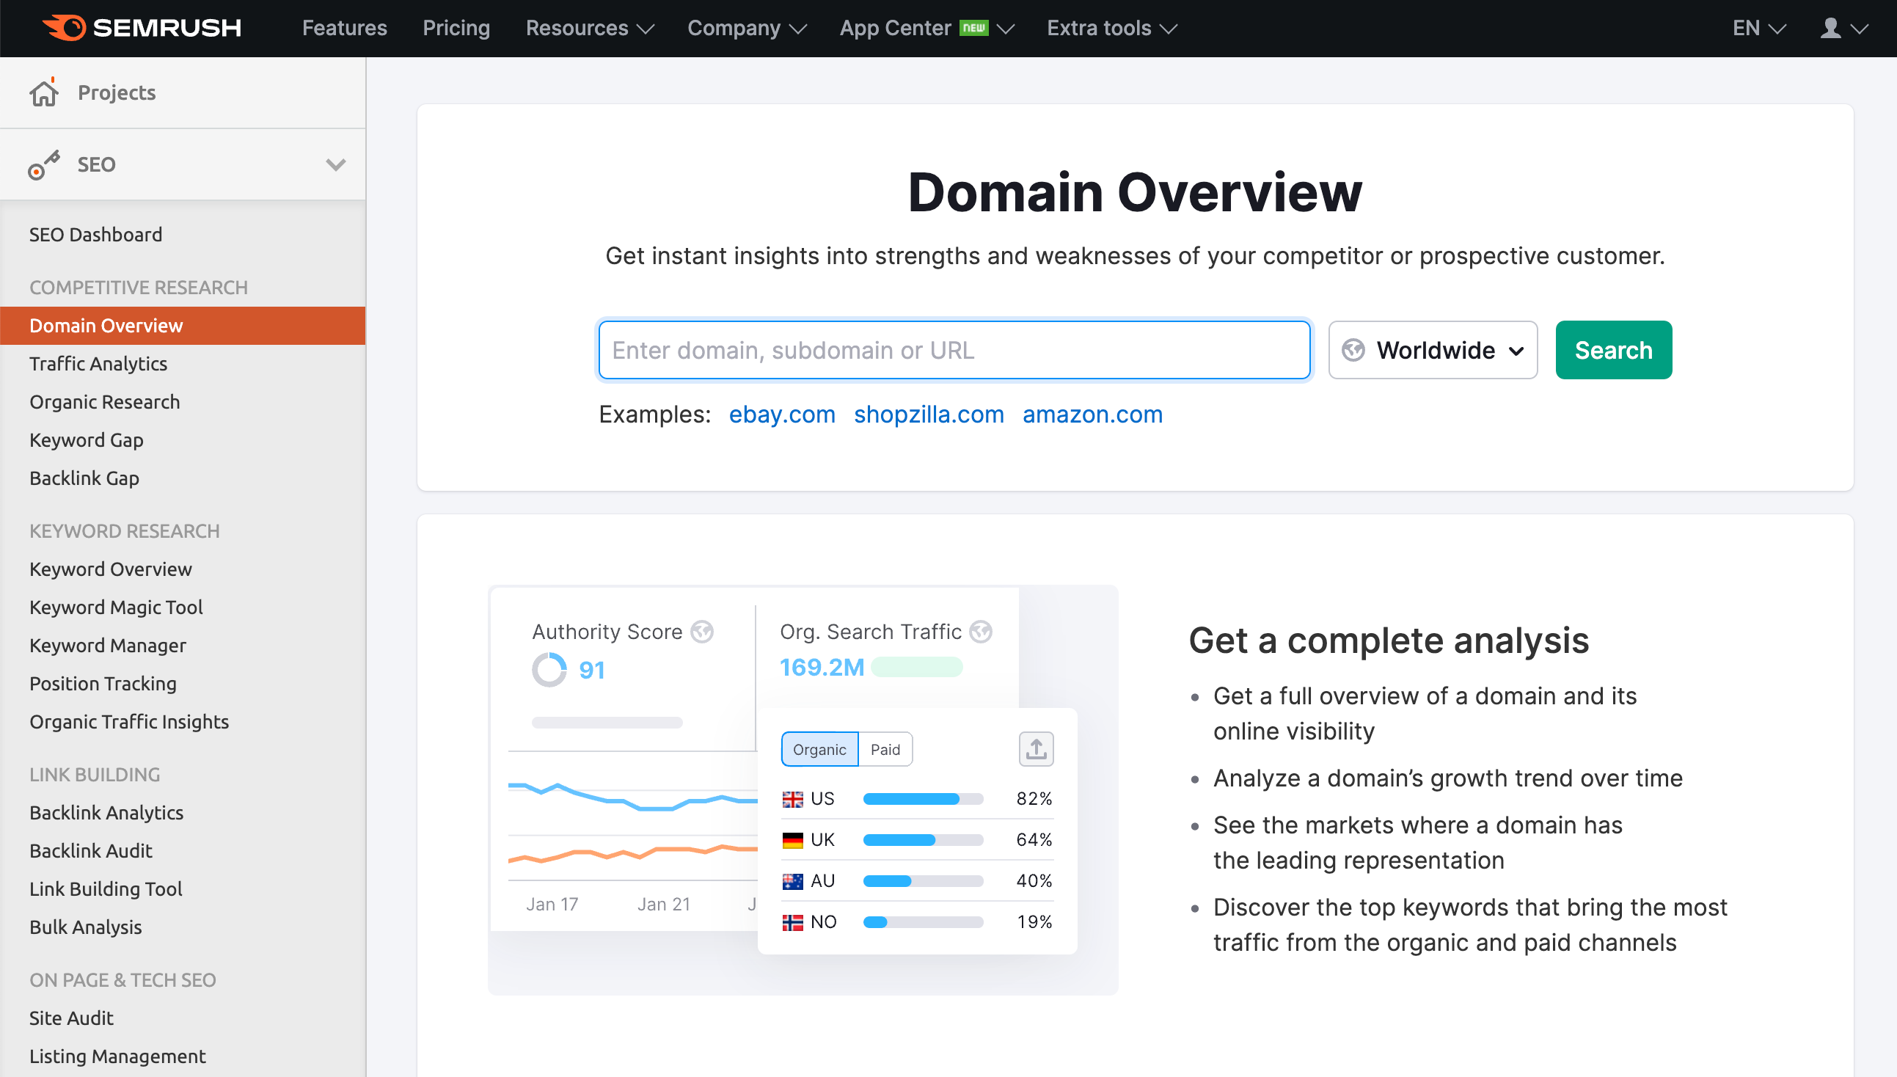Click the globe icon next to Authority Score
The height and width of the screenshot is (1077, 1897).
(702, 632)
